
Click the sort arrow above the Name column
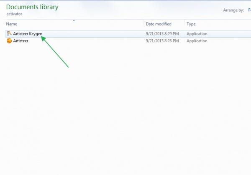coord(74,20)
